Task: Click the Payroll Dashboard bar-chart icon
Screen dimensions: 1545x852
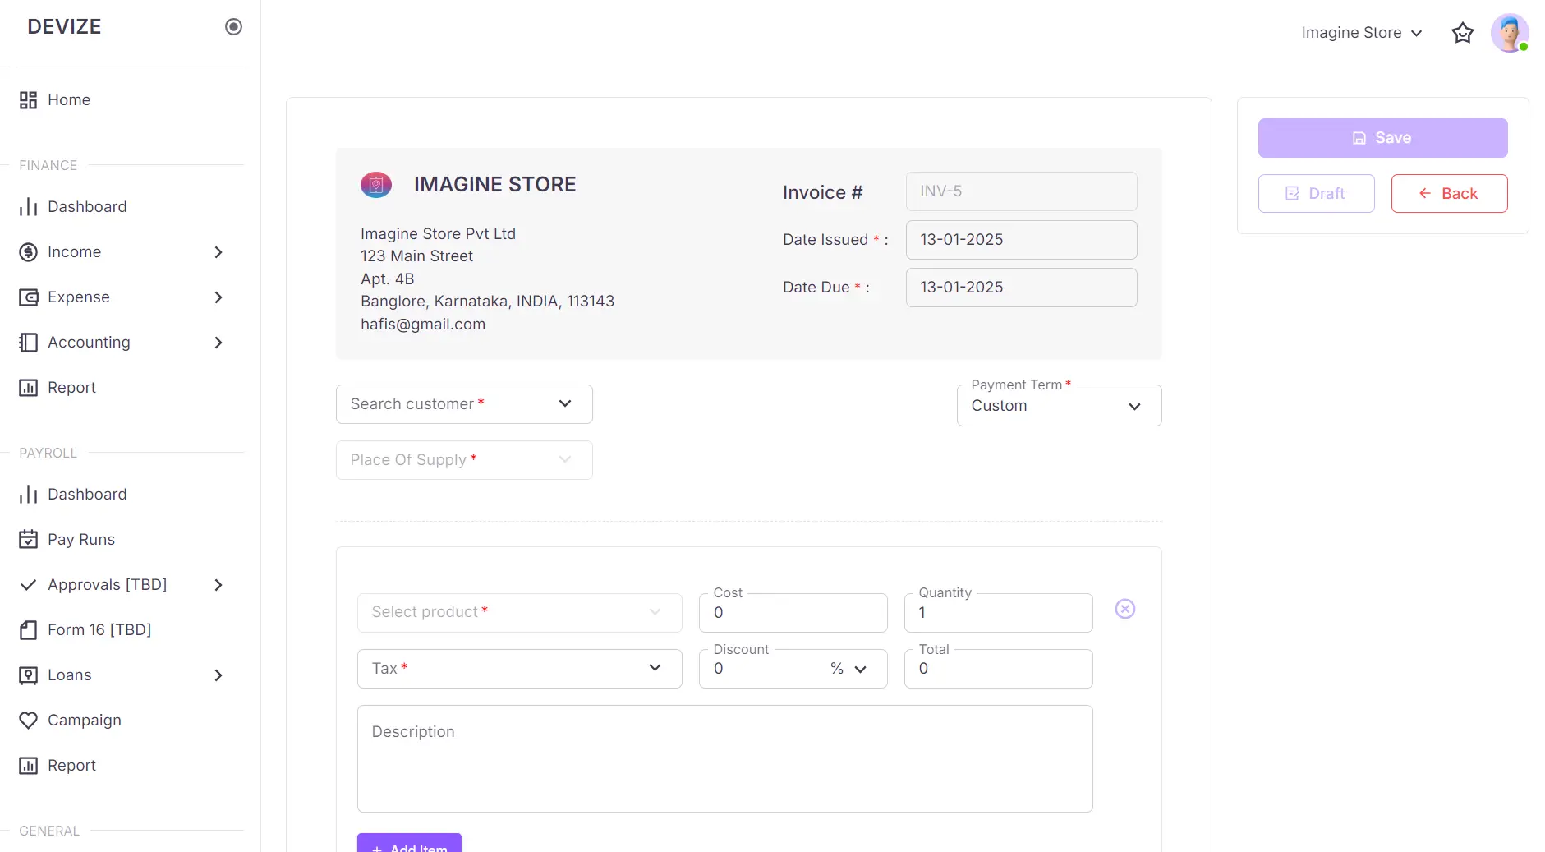Action: 29,495
